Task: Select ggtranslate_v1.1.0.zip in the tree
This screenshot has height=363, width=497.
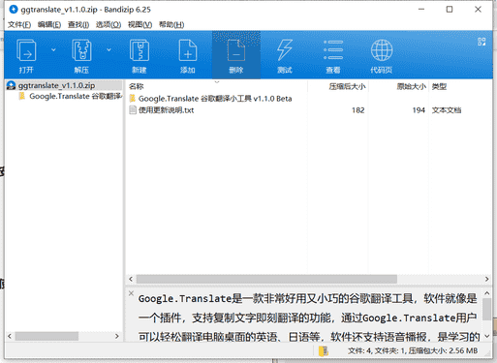Action: [x=64, y=85]
